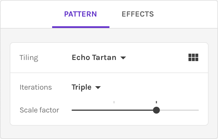Screen dimensions: 218x139
Task: Click empty gray area below the settings card
Action: tap(109, 131)
